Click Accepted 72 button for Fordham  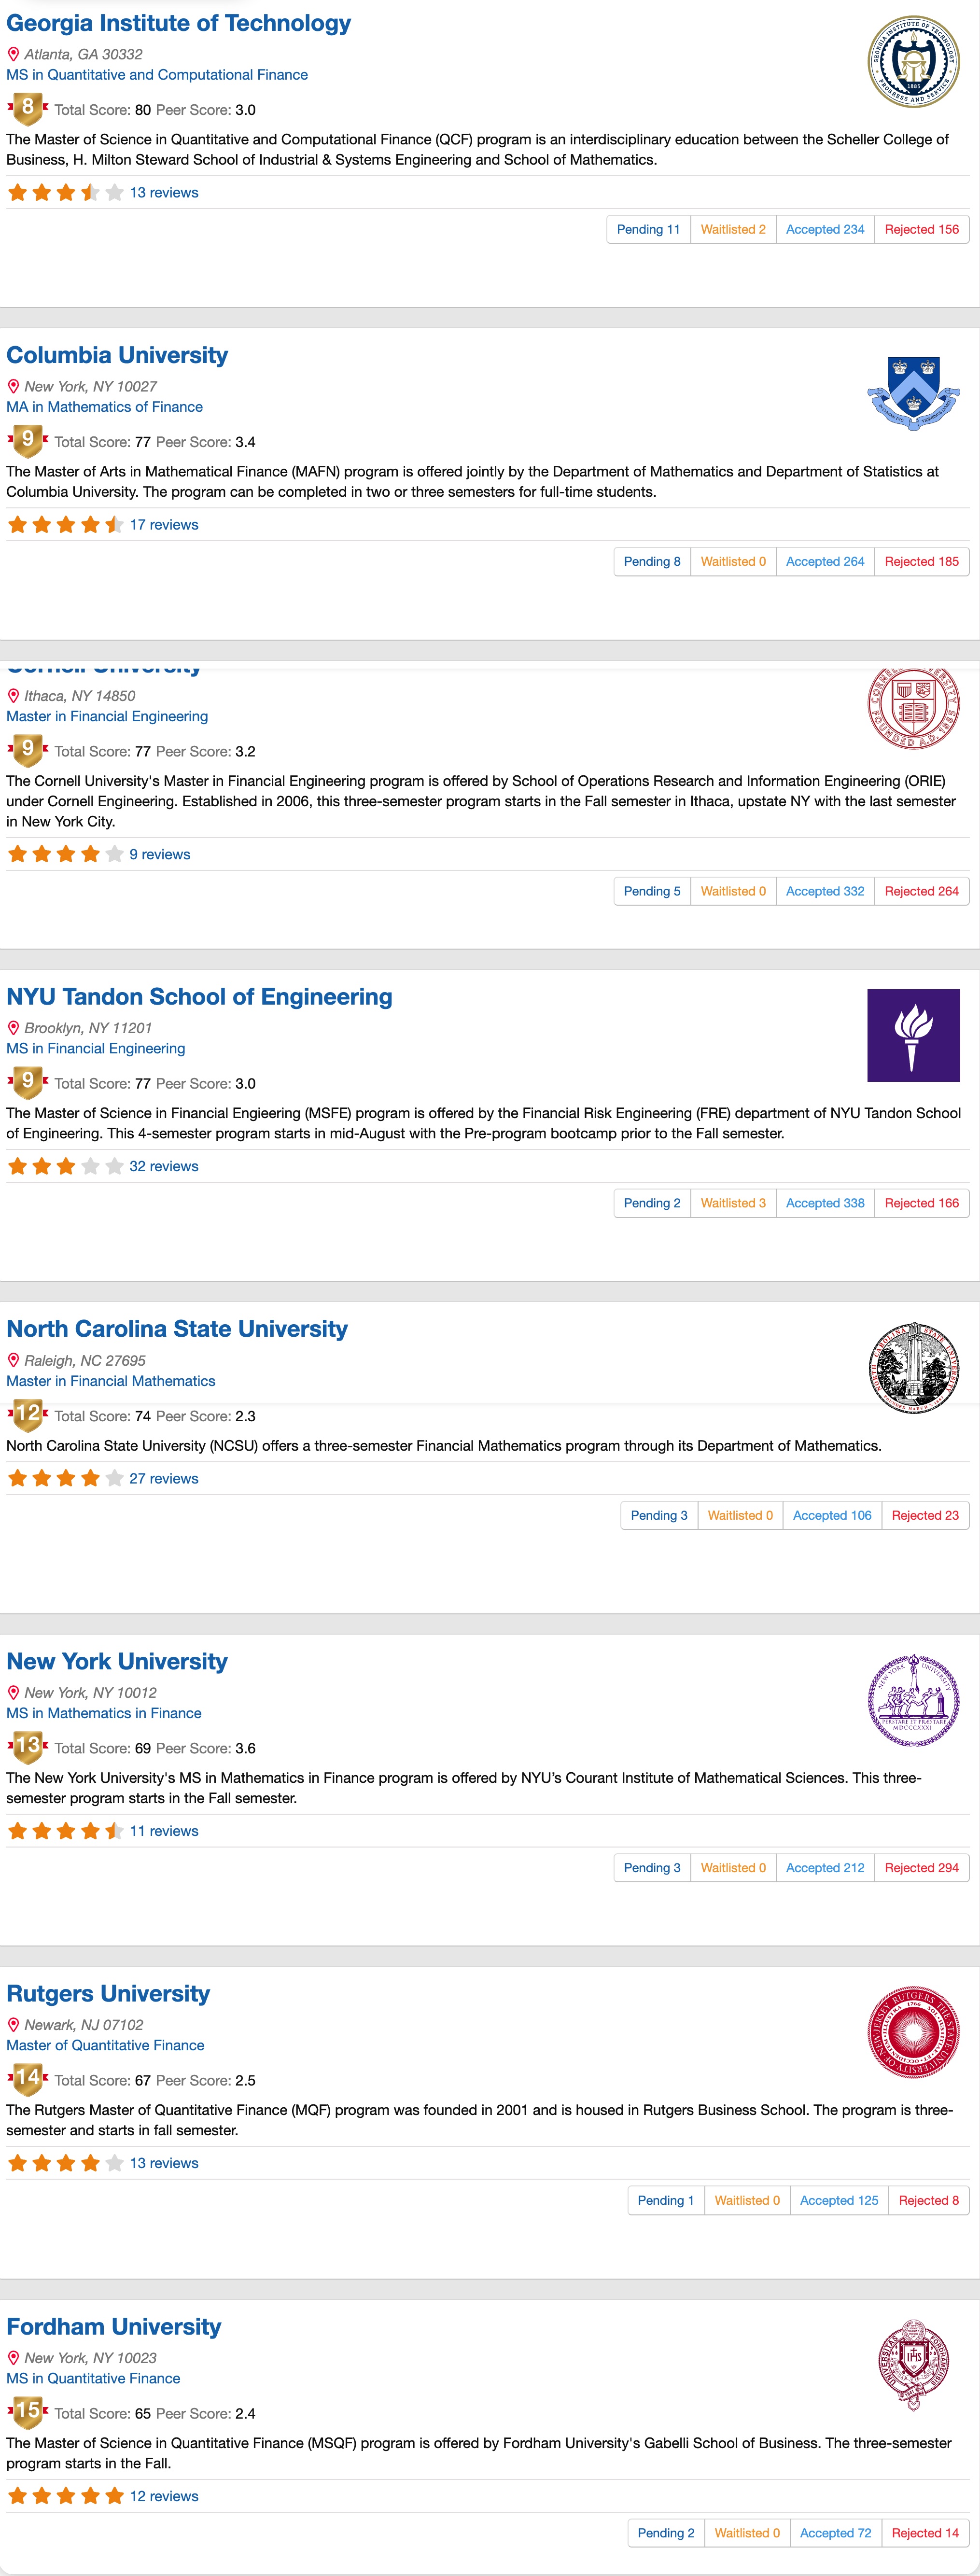tap(835, 2533)
